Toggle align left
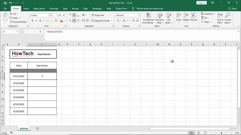The width and height of the screenshot is (241, 135). pyautogui.click(x=70, y=21)
